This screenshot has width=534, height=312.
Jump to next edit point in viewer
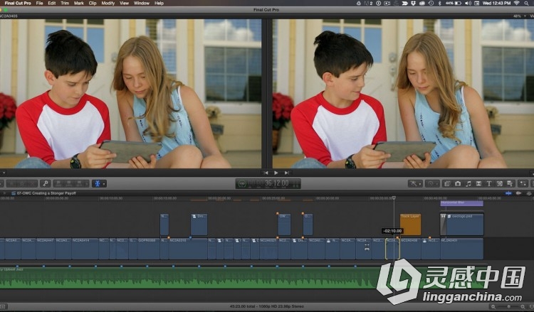[287, 173]
